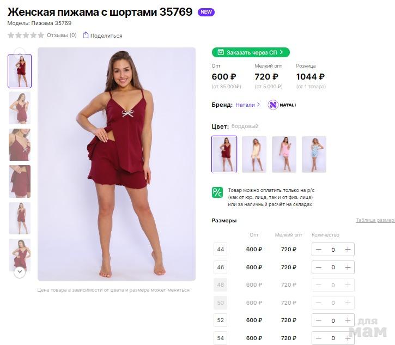Select size 52 box
This screenshot has height=345, width=395.
(x=221, y=320)
